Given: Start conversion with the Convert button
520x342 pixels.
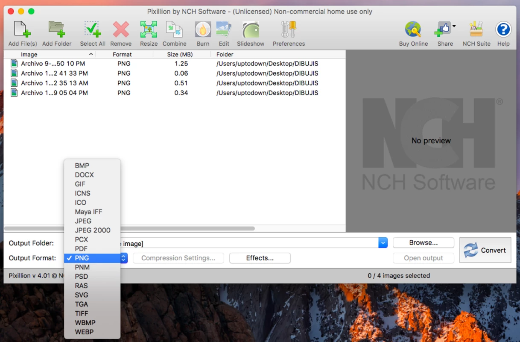Looking at the screenshot, I should coord(485,250).
